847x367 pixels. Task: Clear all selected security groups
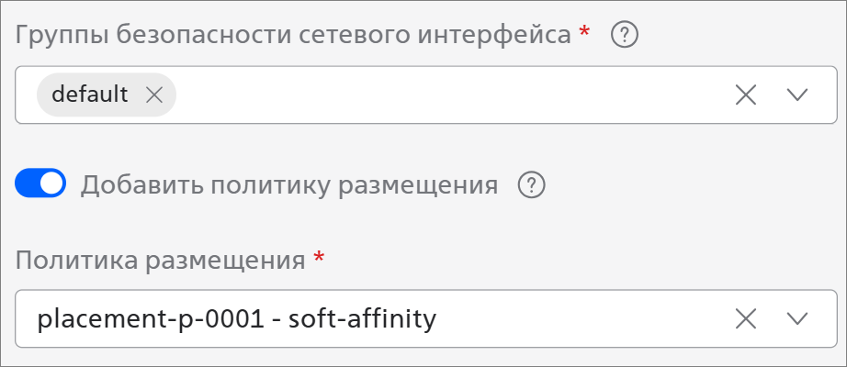[746, 95]
